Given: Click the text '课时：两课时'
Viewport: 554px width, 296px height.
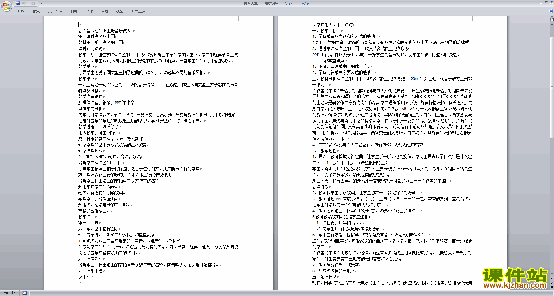Looking at the screenshot, I should point(90,49).
